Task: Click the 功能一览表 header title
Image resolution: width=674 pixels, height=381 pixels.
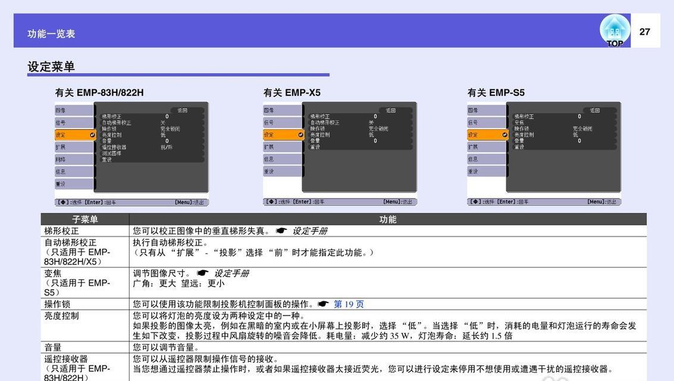Action: [51, 34]
